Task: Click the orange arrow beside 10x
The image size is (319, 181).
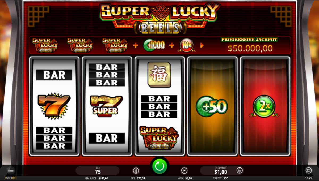Action: (x=202, y=45)
